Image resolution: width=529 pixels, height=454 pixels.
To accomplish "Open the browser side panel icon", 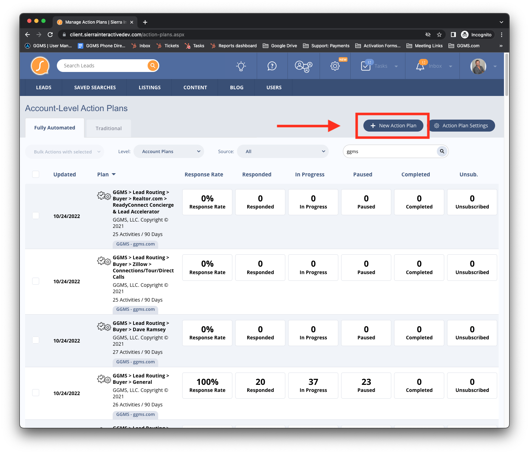I will click(x=453, y=35).
